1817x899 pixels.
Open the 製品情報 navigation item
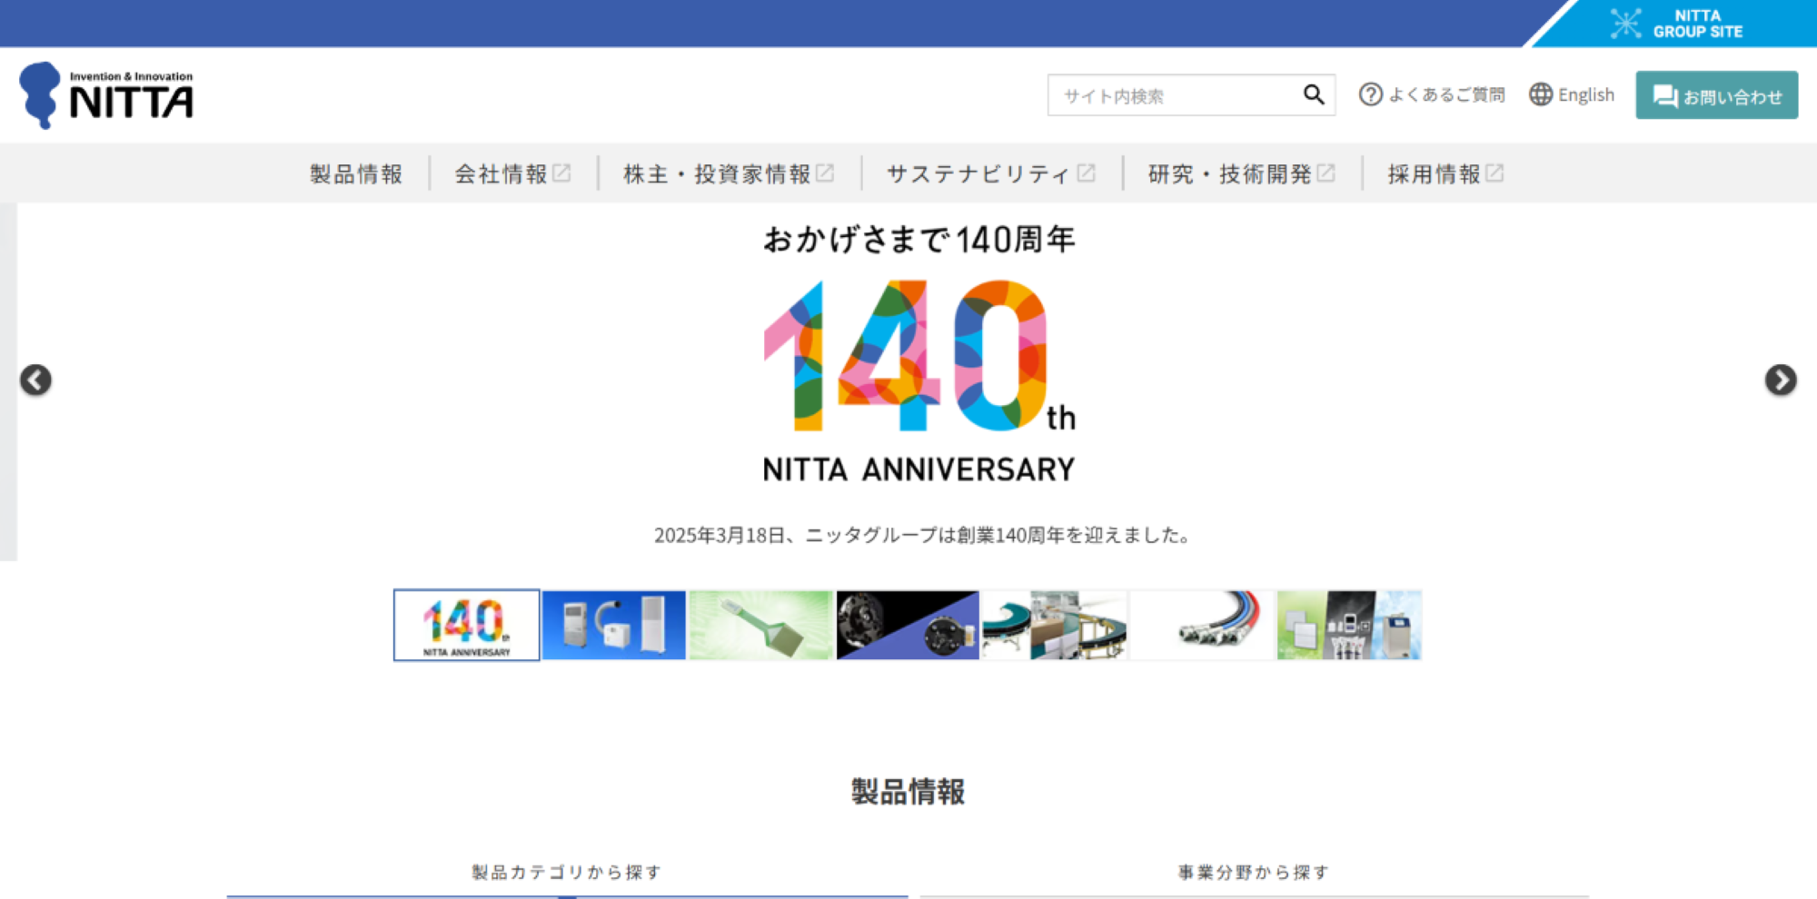[x=355, y=174]
